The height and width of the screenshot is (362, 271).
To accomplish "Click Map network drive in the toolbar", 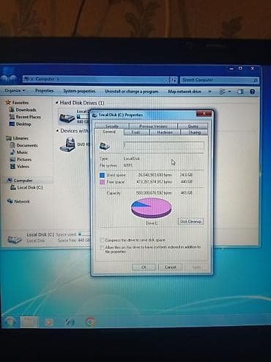I will (x=185, y=91).
